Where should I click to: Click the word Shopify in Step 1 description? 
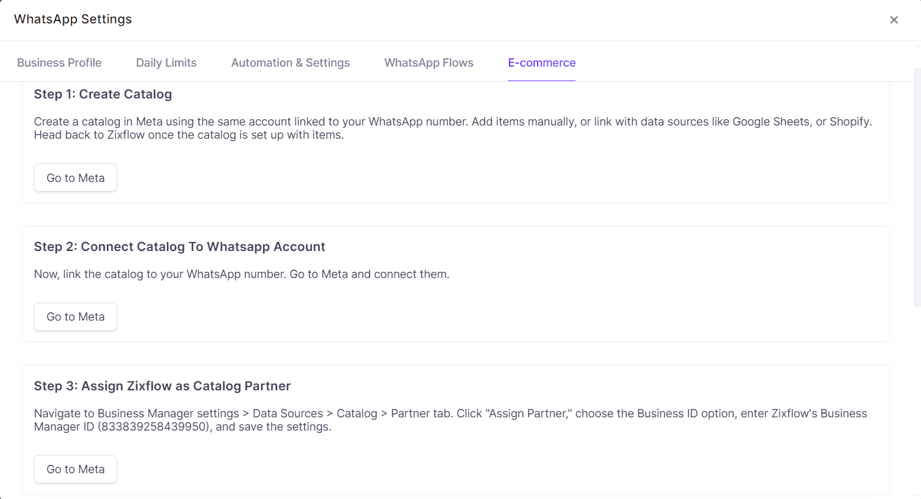(850, 122)
